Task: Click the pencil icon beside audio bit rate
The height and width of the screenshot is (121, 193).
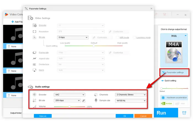Action: [x=84, y=101]
